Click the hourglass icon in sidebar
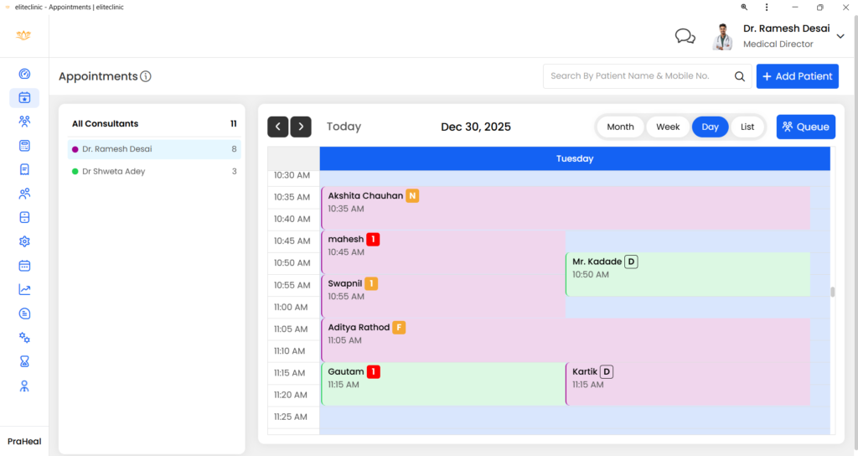Screen dimensions: 858x456 (x=24, y=362)
